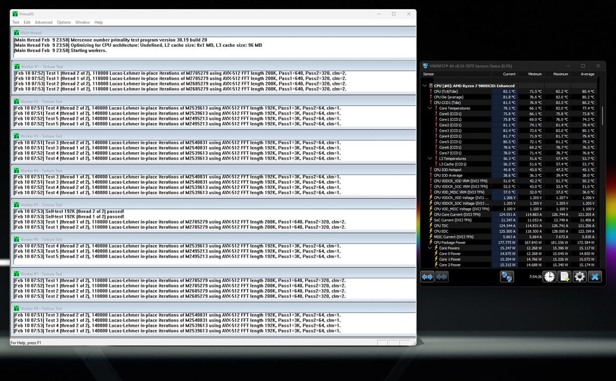Click the expand columns arrows icon in HWiNFO
Screen dimensions: 616x381
point(428,277)
